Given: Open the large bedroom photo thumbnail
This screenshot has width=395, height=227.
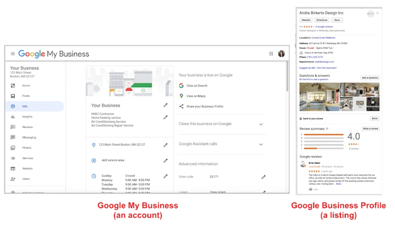Looking at the screenshot, I should coord(319,97).
